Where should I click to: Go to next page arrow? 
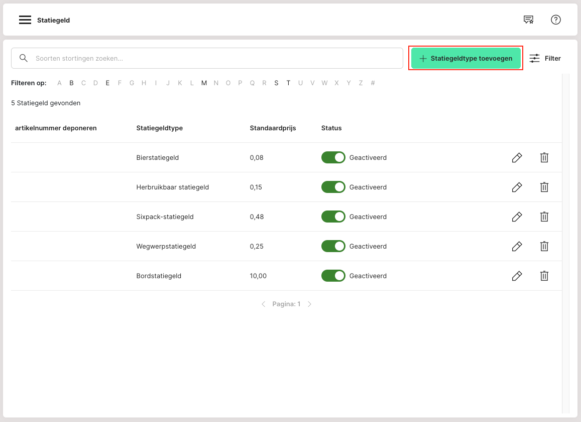pyautogui.click(x=310, y=304)
